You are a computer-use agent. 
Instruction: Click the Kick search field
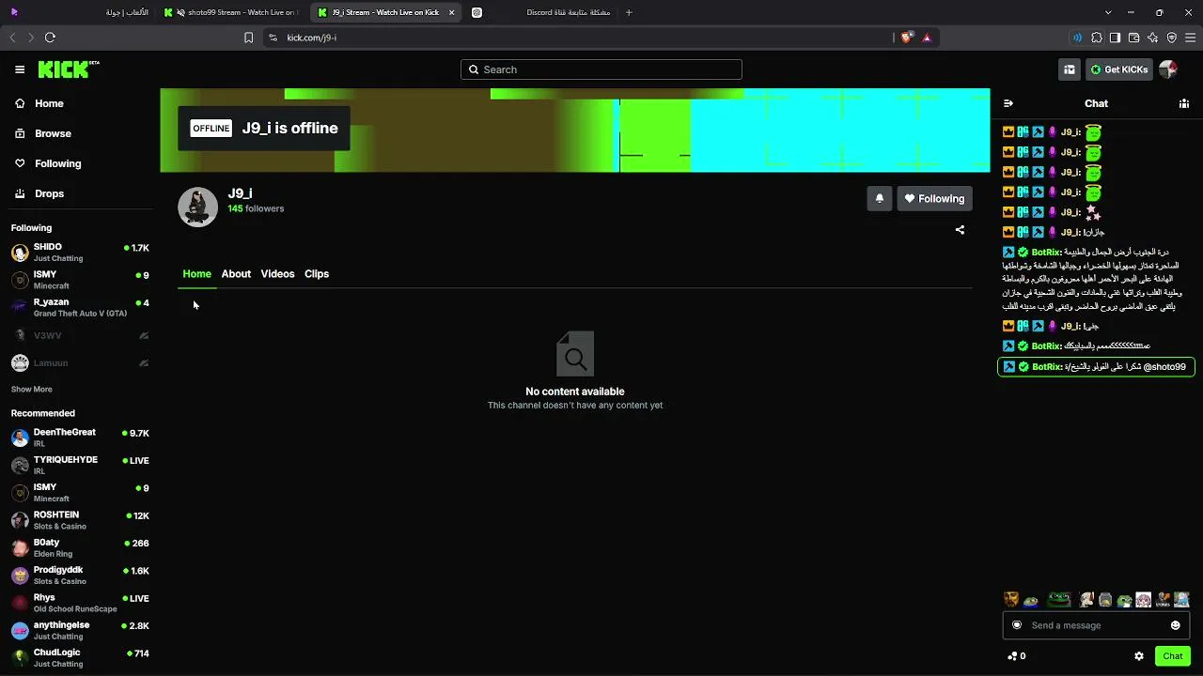click(x=601, y=69)
